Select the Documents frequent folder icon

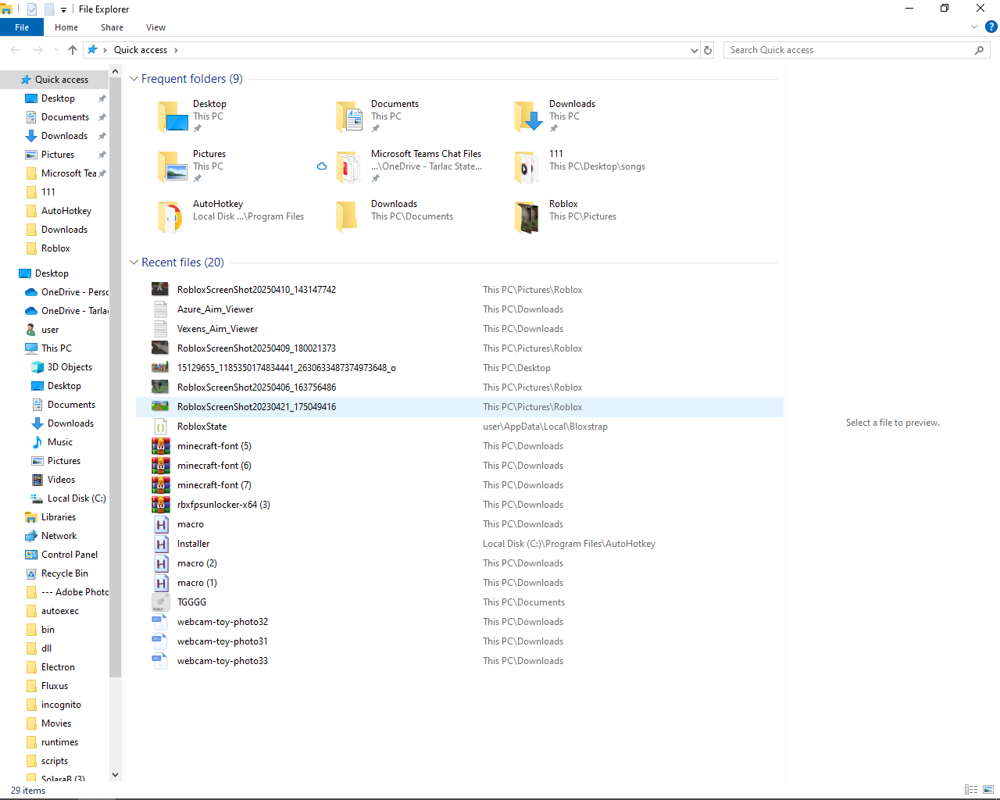(x=351, y=116)
